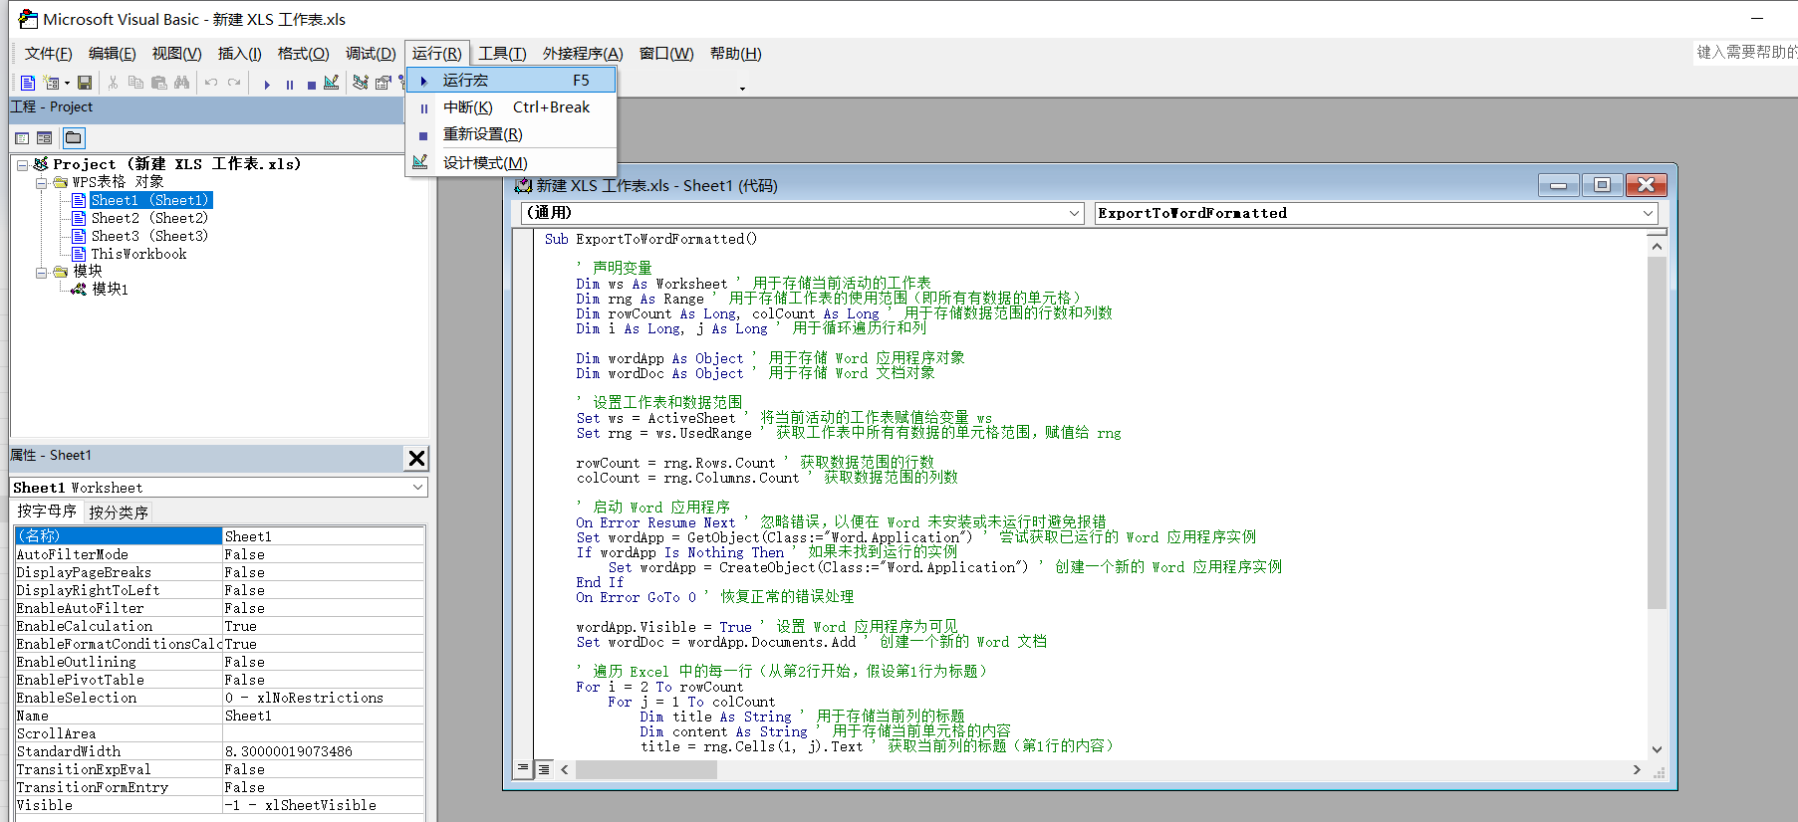The image size is (1798, 822).
Task: Click the View Code icon in Project panel
Action: point(22,138)
